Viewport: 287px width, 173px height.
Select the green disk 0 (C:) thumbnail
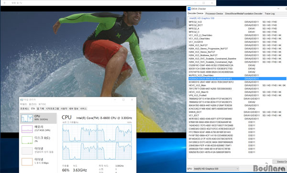27,140
